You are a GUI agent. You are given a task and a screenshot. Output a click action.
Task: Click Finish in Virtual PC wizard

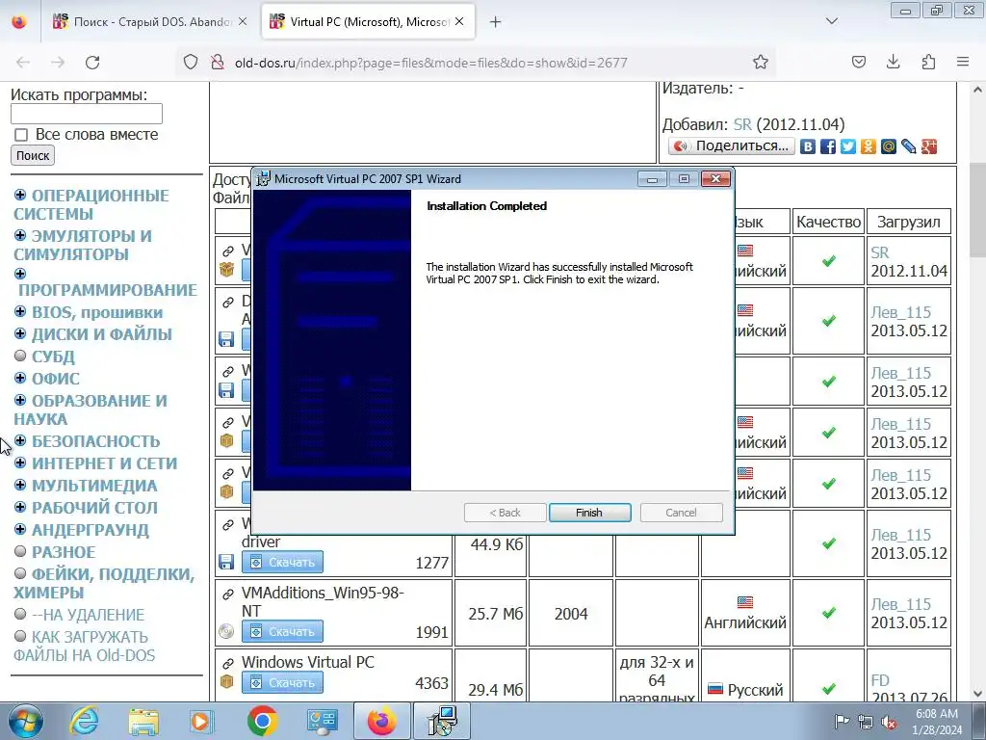tap(589, 513)
